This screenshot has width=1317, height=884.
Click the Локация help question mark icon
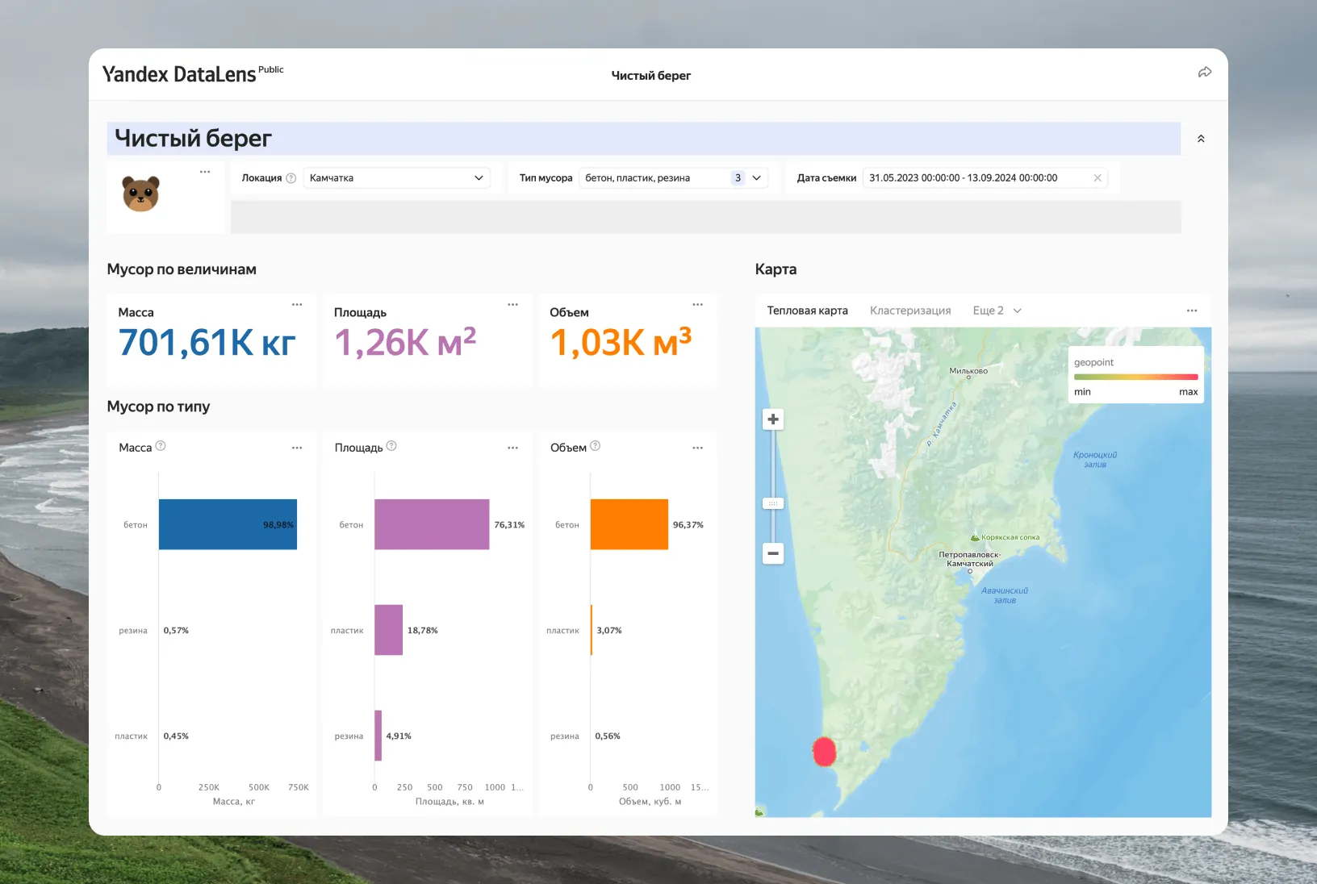click(x=291, y=178)
